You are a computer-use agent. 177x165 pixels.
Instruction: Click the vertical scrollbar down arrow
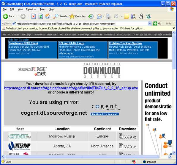[x=174, y=153]
